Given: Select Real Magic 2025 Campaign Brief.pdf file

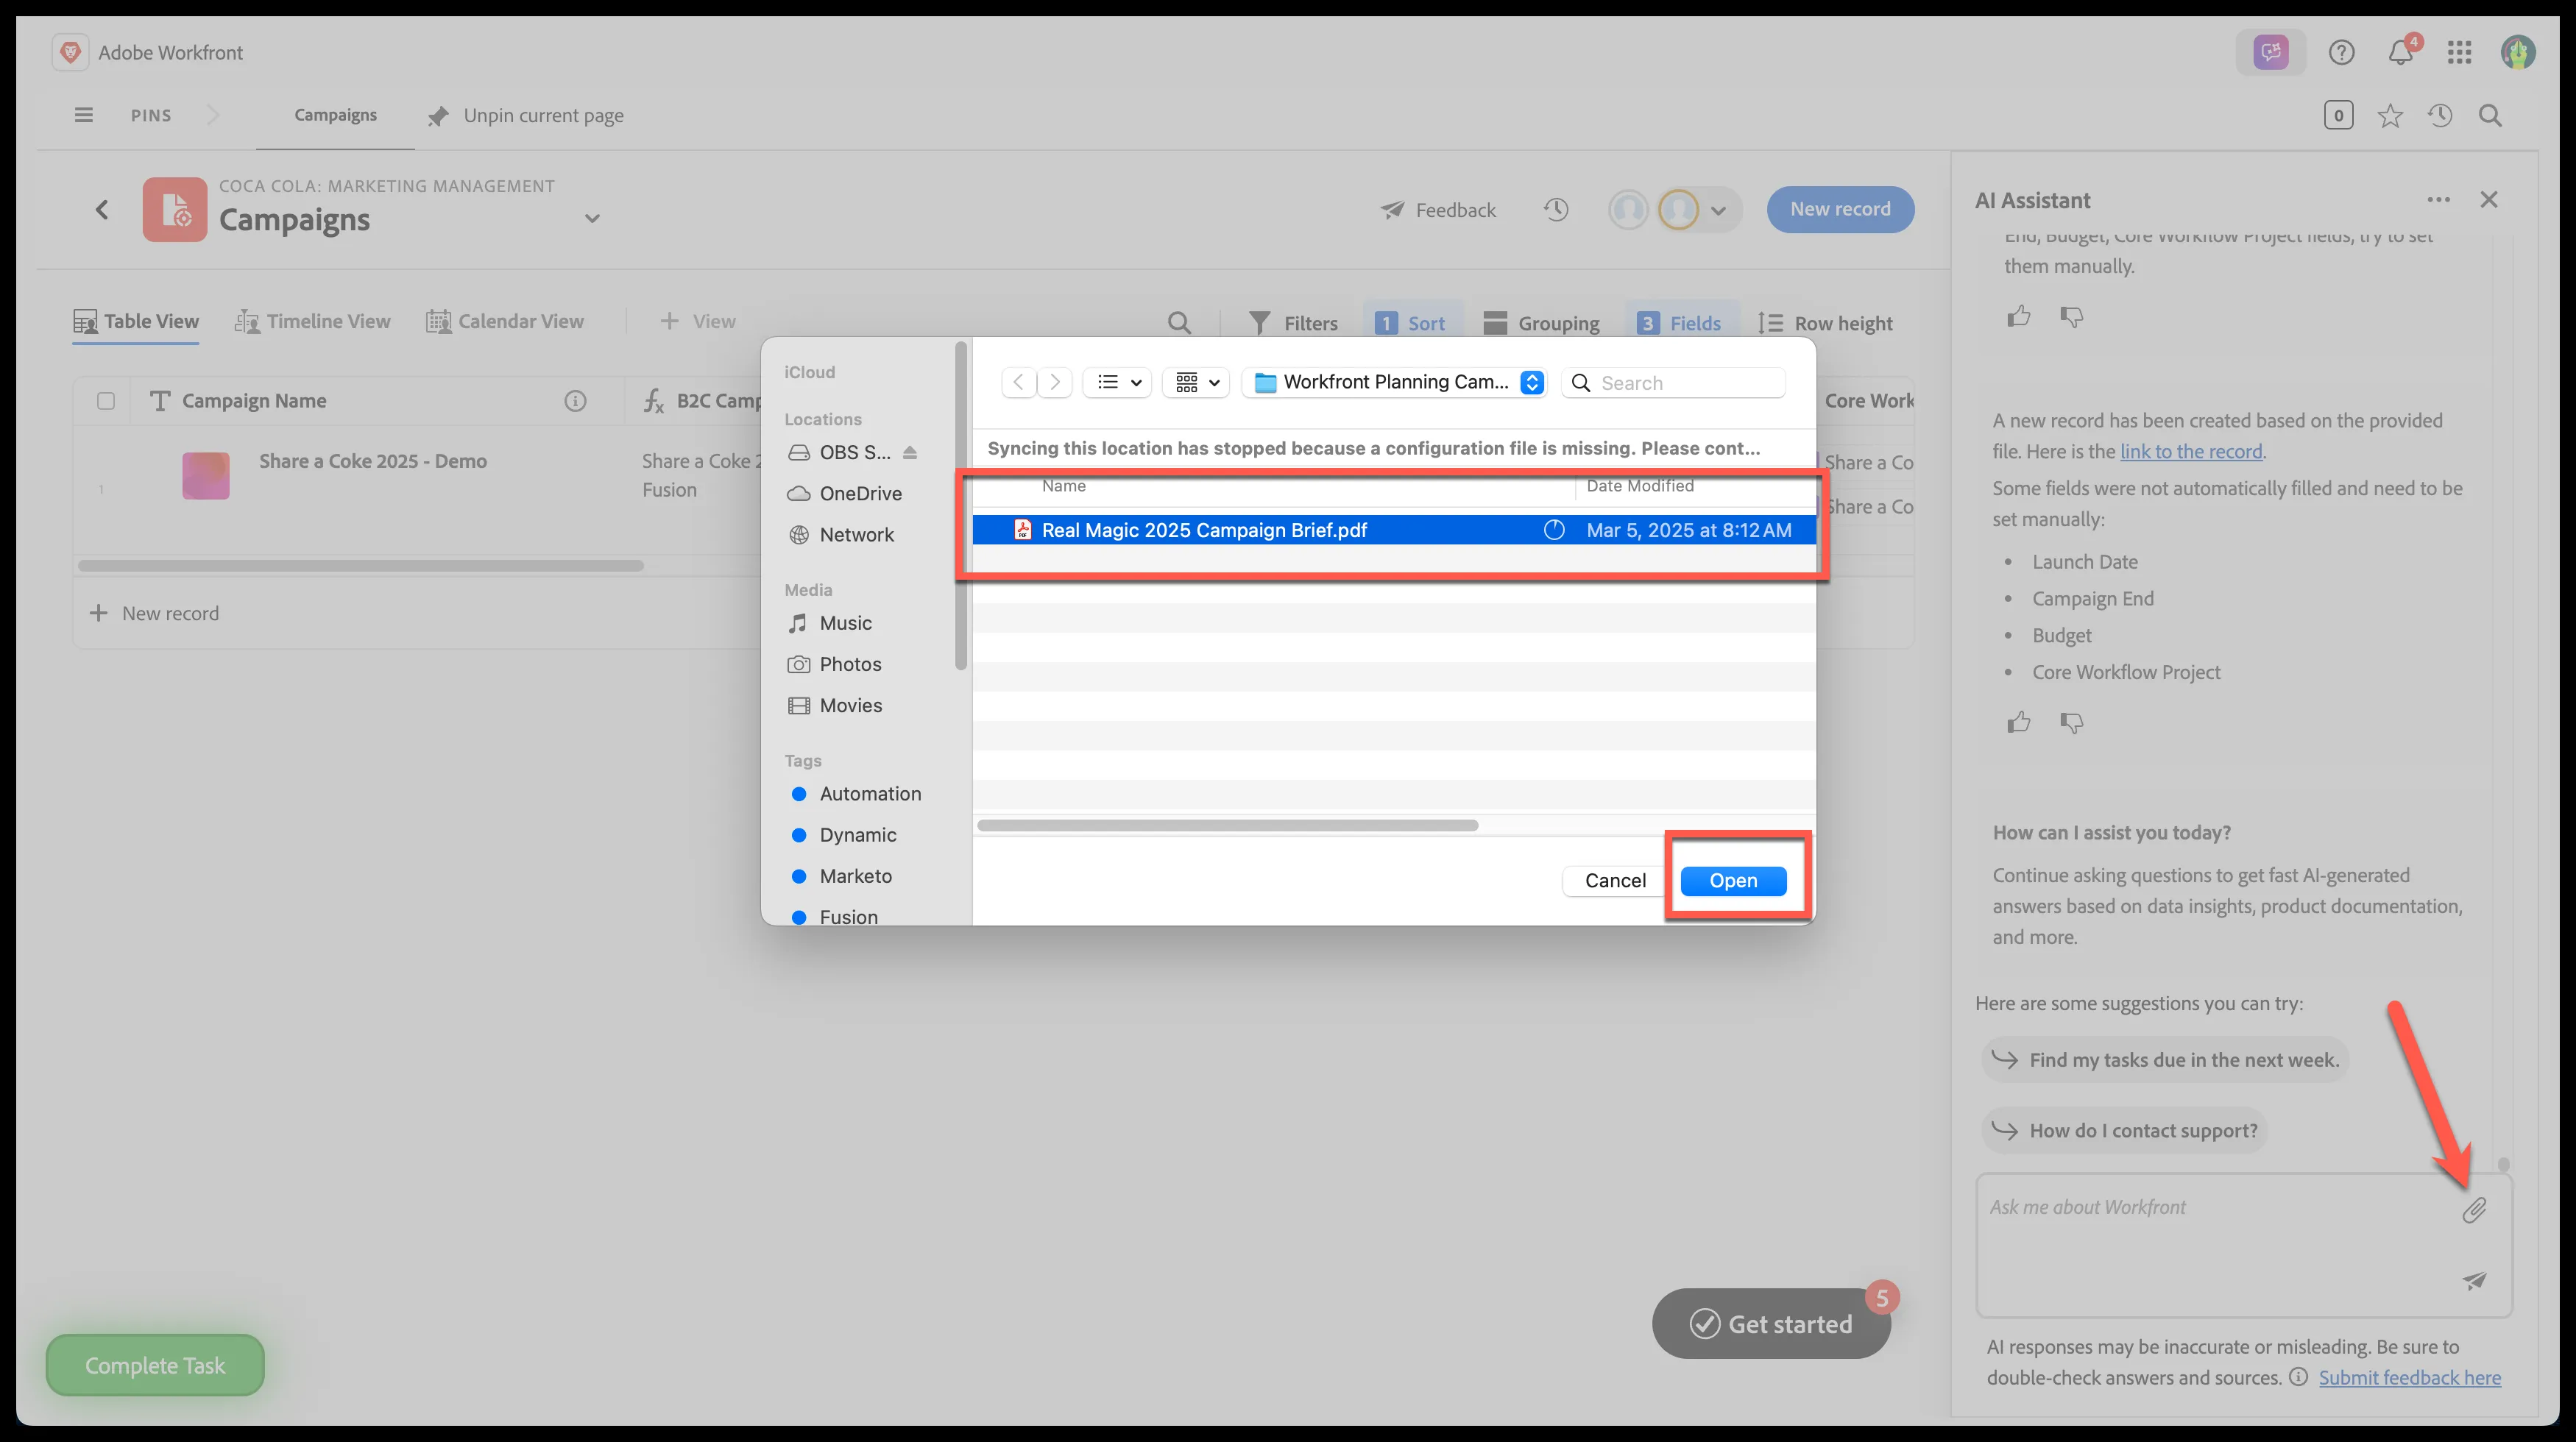Looking at the screenshot, I should click(x=1394, y=530).
